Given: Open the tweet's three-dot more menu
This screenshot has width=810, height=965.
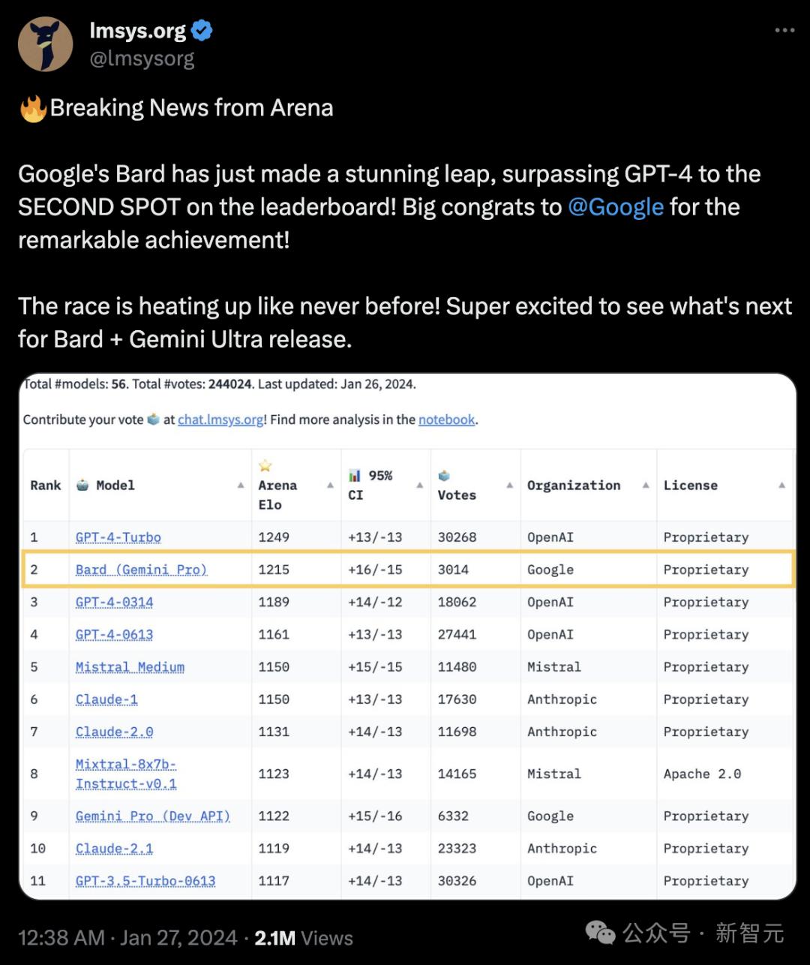Looking at the screenshot, I should (784, 30).
